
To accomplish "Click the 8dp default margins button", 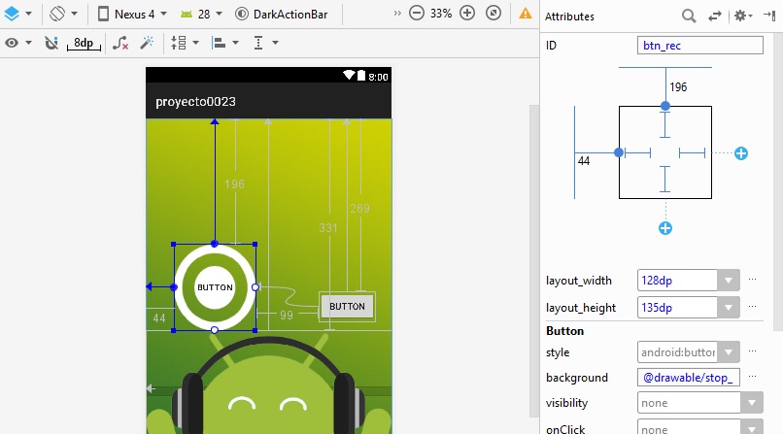I will [84, 43].
